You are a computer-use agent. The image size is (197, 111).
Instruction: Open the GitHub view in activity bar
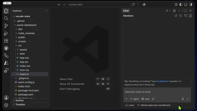[x=6, y=48]
